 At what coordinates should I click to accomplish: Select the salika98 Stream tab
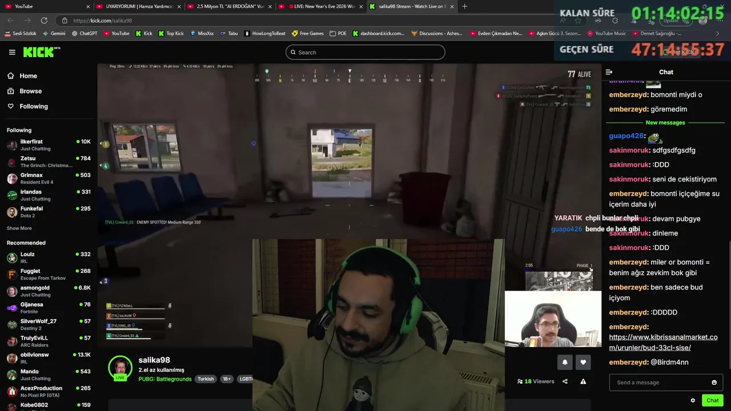click(x=411, y=6)
